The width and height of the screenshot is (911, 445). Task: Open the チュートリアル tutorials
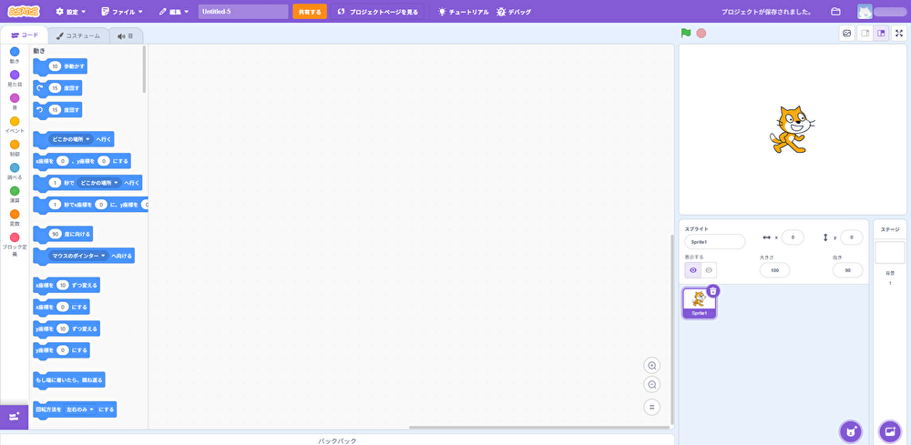click(x=463, y=12)
